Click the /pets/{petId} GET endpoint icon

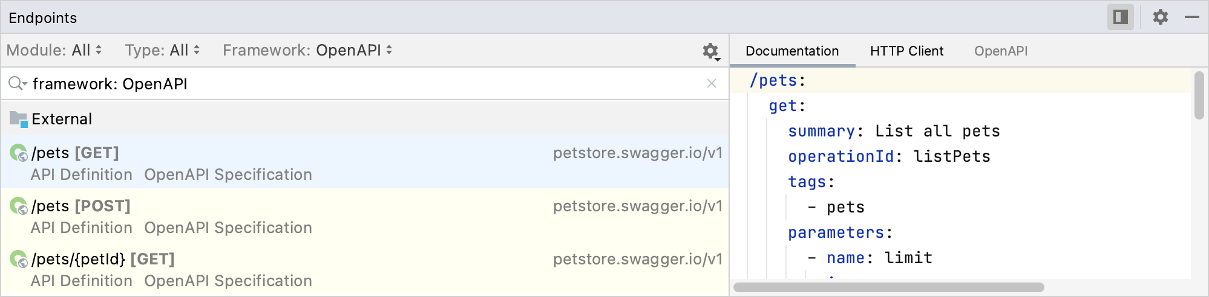click(x=19, y=259)
